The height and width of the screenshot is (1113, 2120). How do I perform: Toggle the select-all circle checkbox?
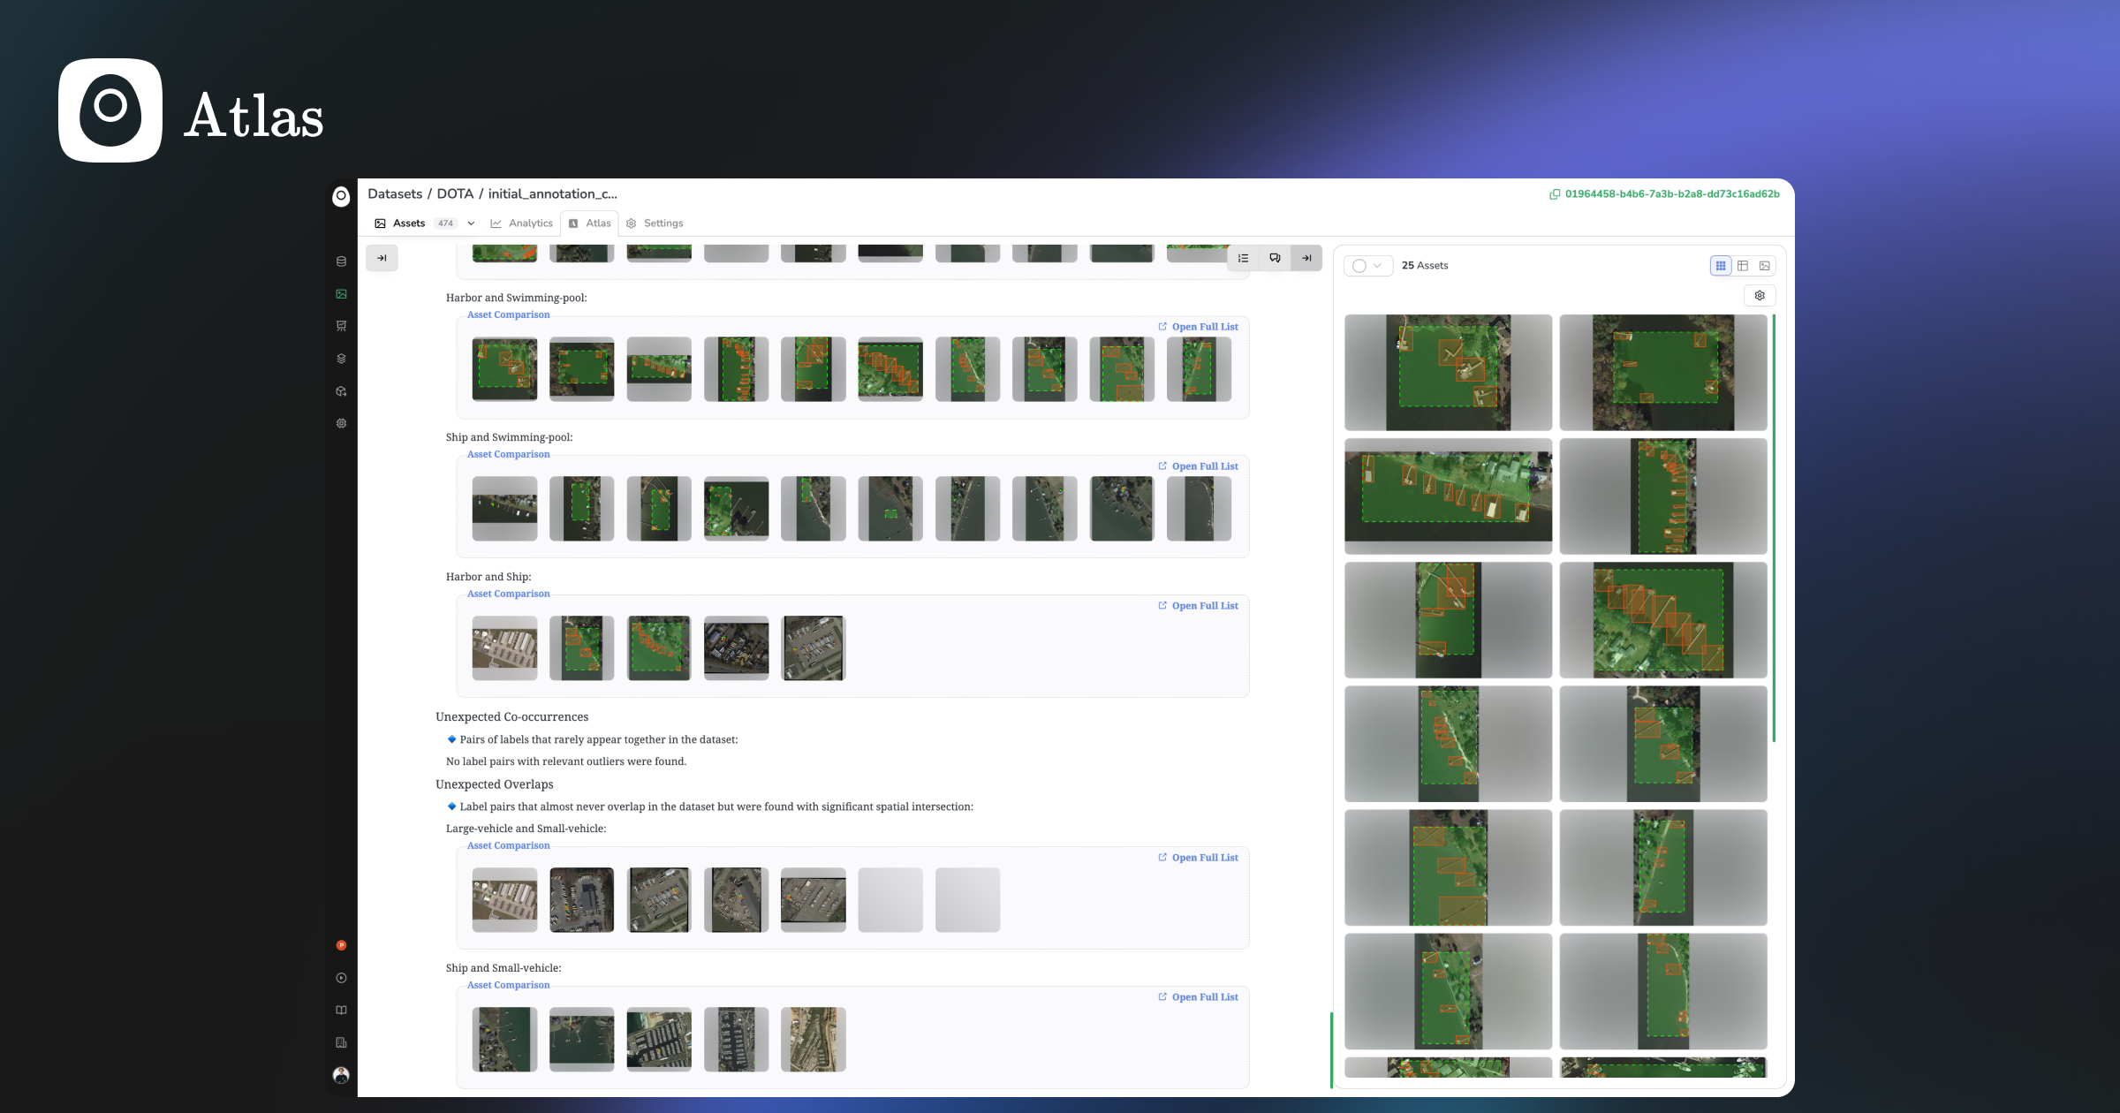pos(1359,266)
